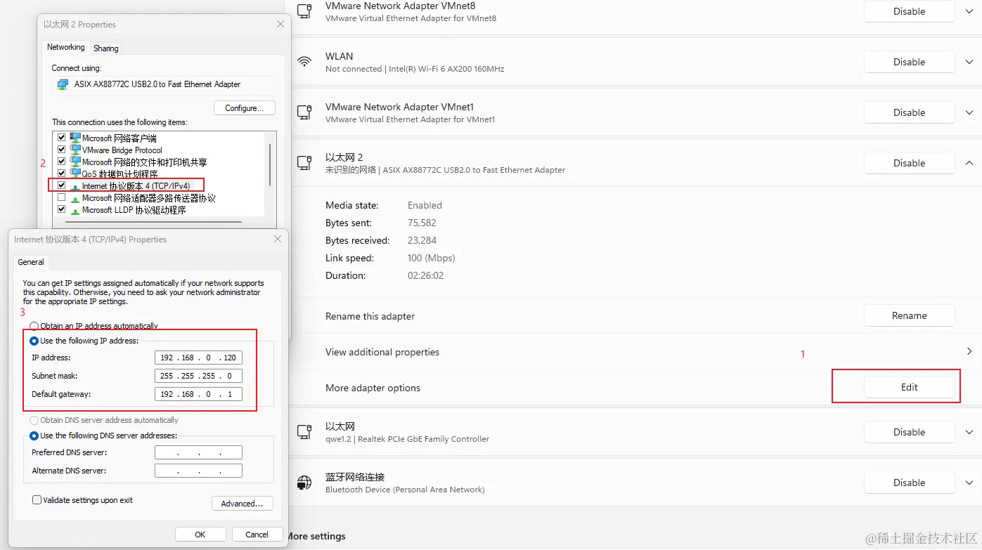Open View additional properties chevron
The height and width of the screenshot is (550, 982).
(x=969, y=352)
